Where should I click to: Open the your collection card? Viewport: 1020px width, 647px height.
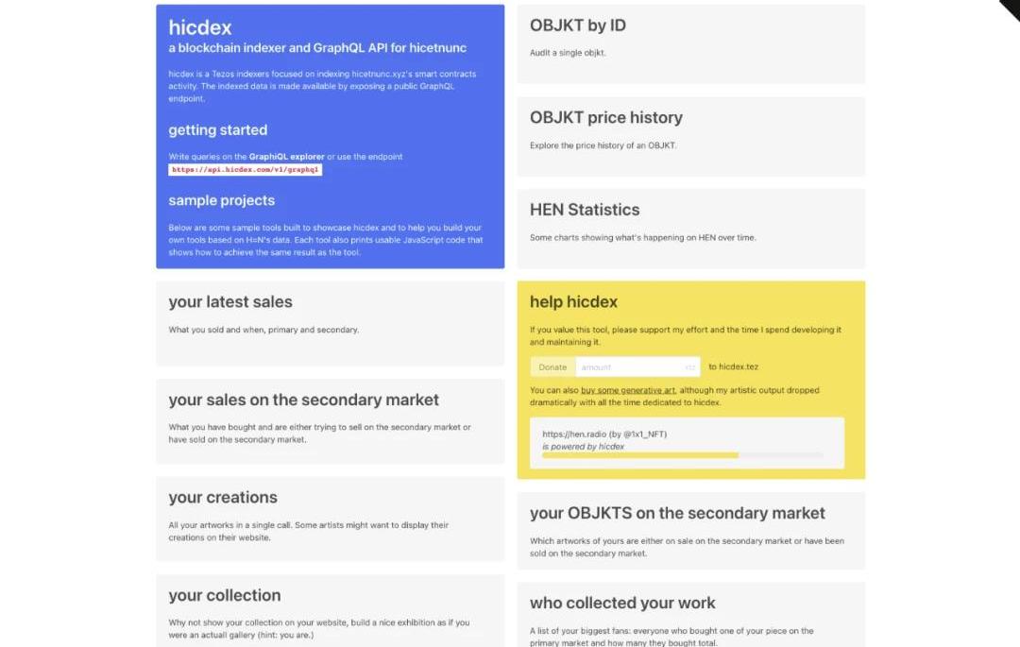[330, 611]
